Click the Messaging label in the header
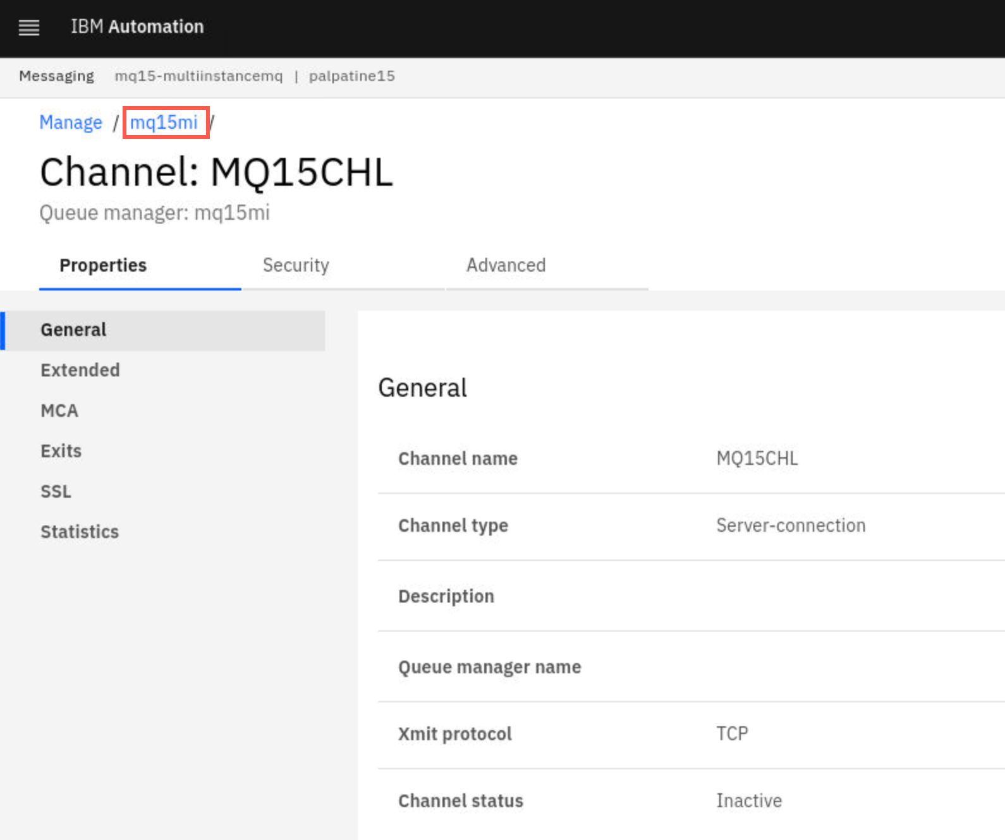1005x840 pixels. click(56, 76)
